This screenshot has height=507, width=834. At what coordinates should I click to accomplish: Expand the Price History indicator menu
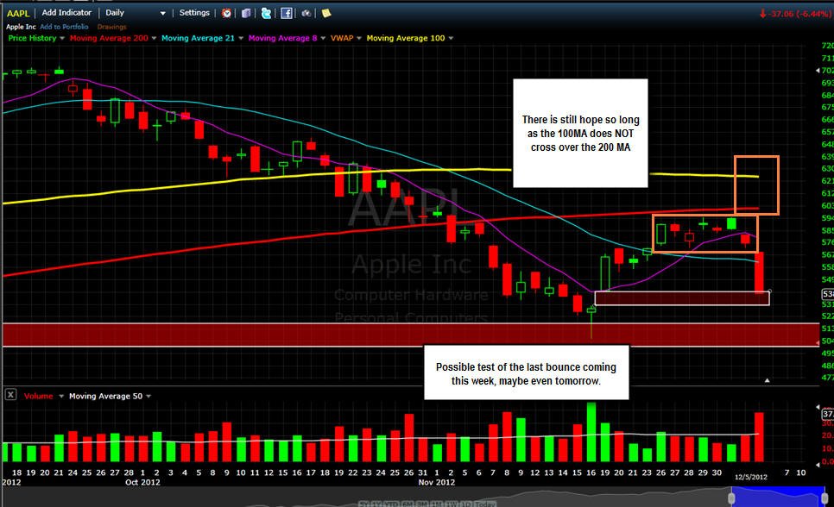tap(61, 38)
